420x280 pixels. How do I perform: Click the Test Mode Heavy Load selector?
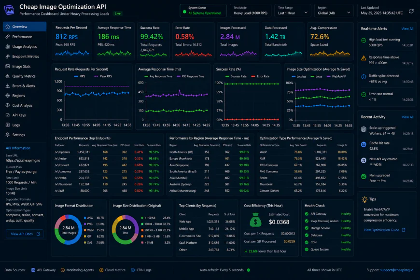[251, 11]
